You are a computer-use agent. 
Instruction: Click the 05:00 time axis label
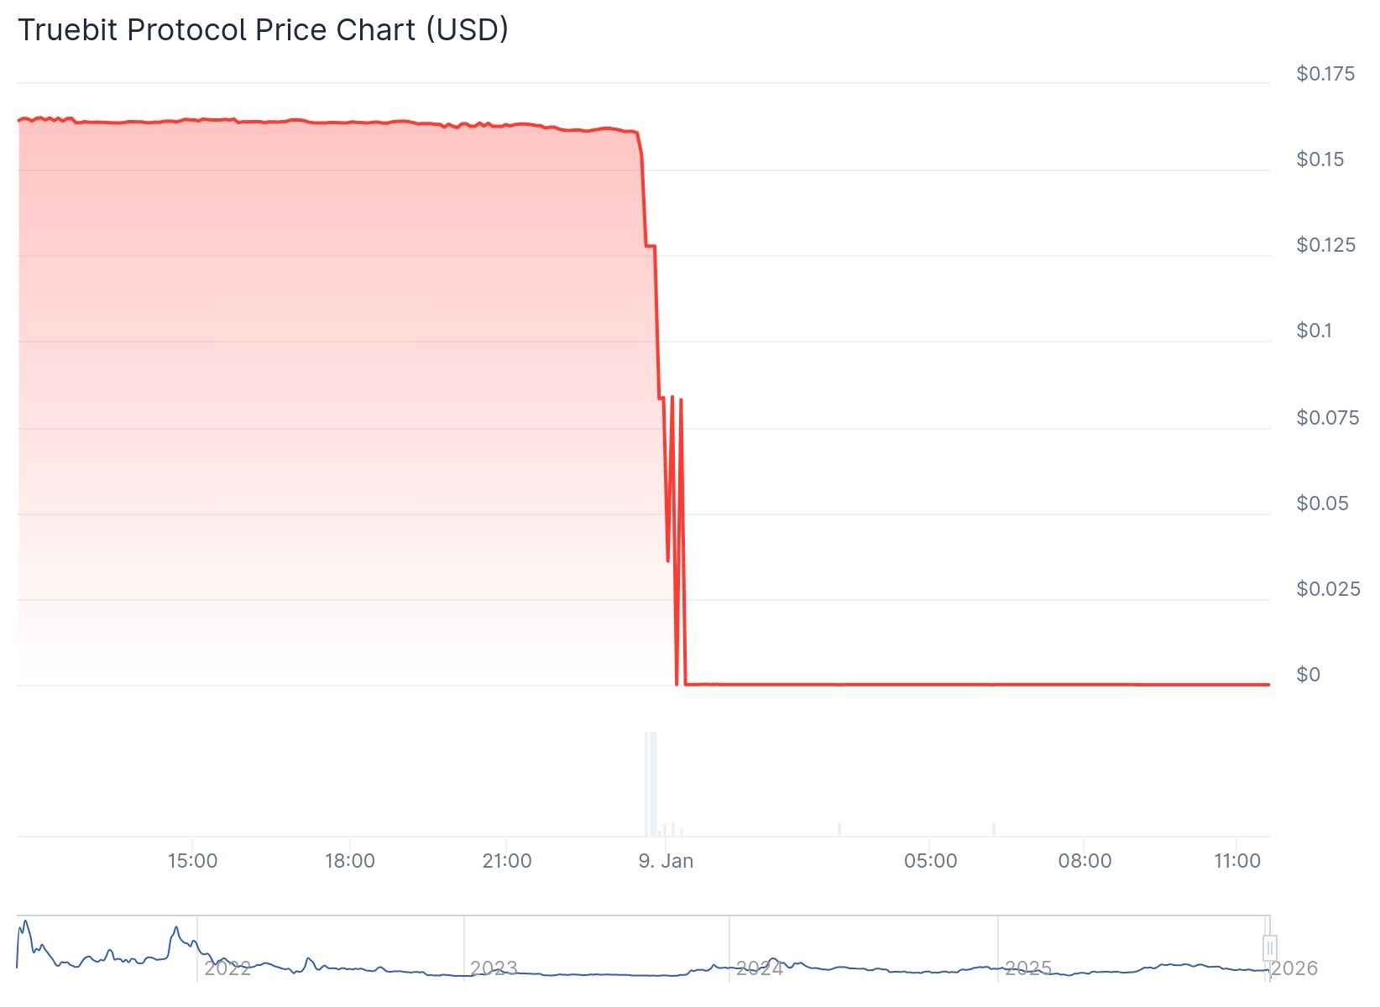click(x=930, y=861)
